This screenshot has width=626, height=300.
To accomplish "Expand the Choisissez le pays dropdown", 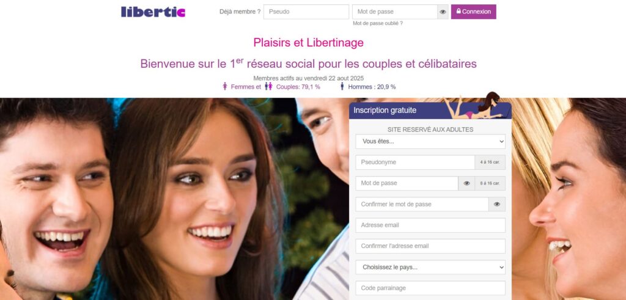I will (430, 267).
